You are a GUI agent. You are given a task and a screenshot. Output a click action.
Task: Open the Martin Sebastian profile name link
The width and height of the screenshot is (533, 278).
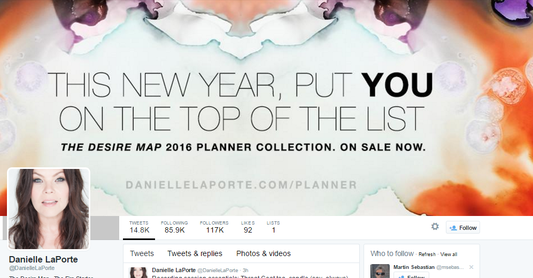tap(414, 267)
